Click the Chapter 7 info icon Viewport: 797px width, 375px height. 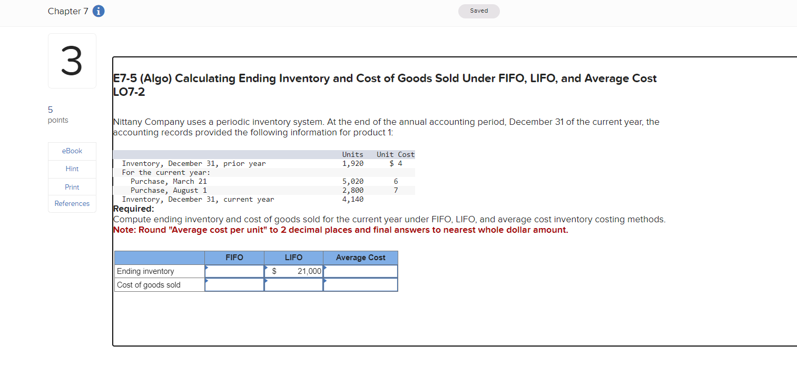point(98,11)
